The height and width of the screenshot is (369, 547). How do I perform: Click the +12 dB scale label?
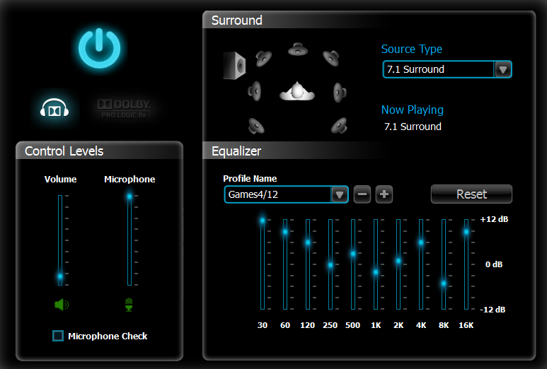pos(494,219)
